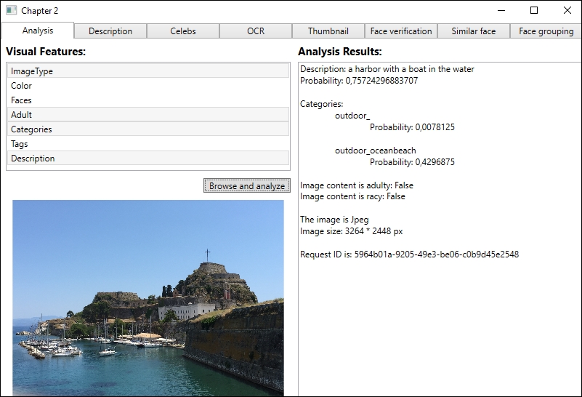
Task: Click the 'Categories:' line in Analysis Results
Action: [x=321, y=104]
